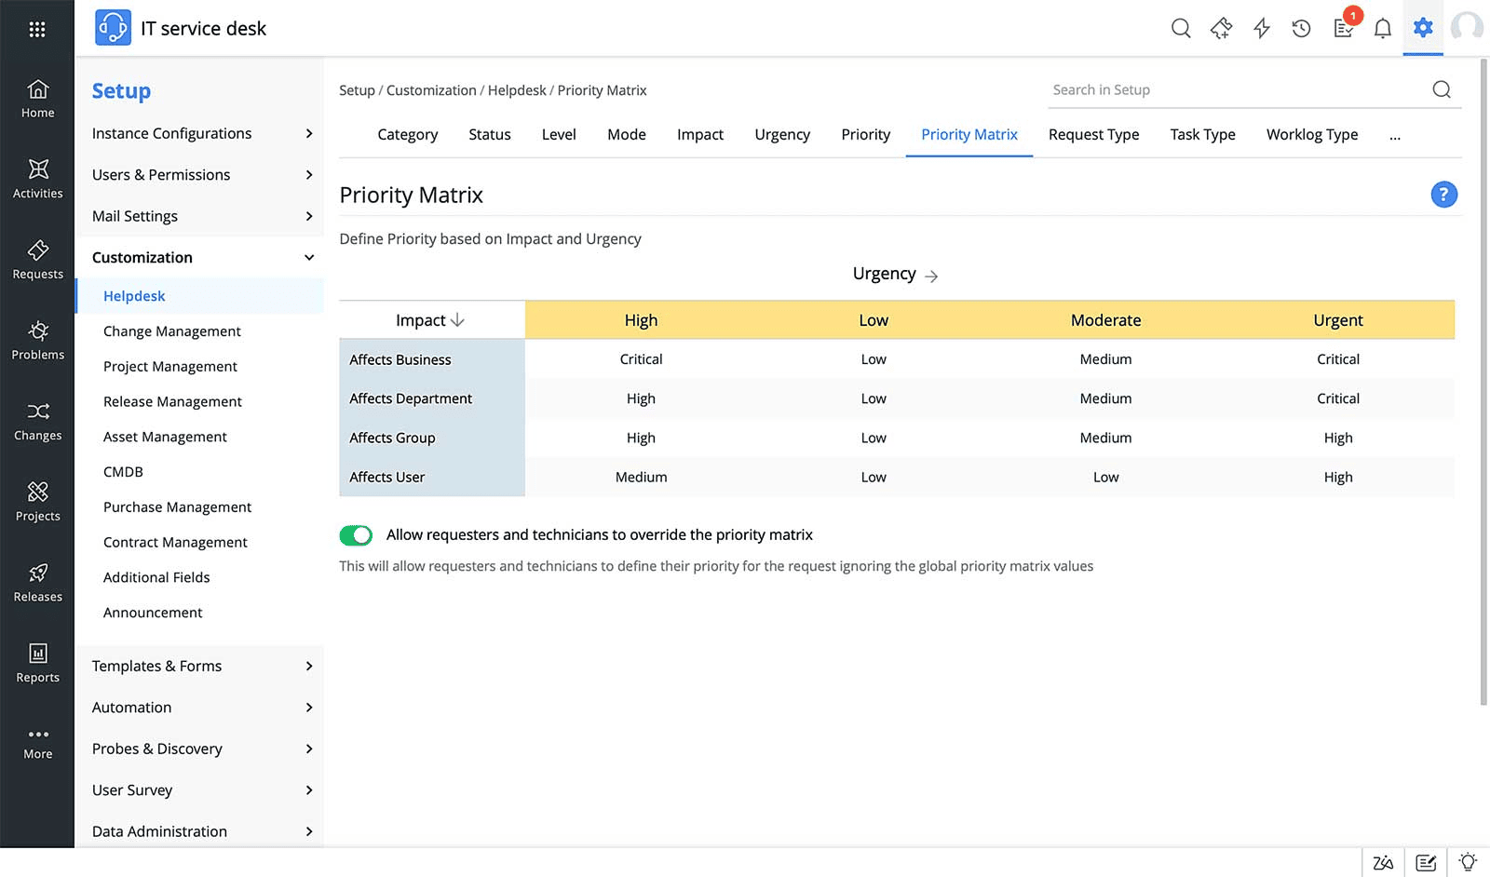The width and height of the screenshot is (1490, 877).
Task: Click the quick actions lightning icon
Action: tap(1261, 29)
